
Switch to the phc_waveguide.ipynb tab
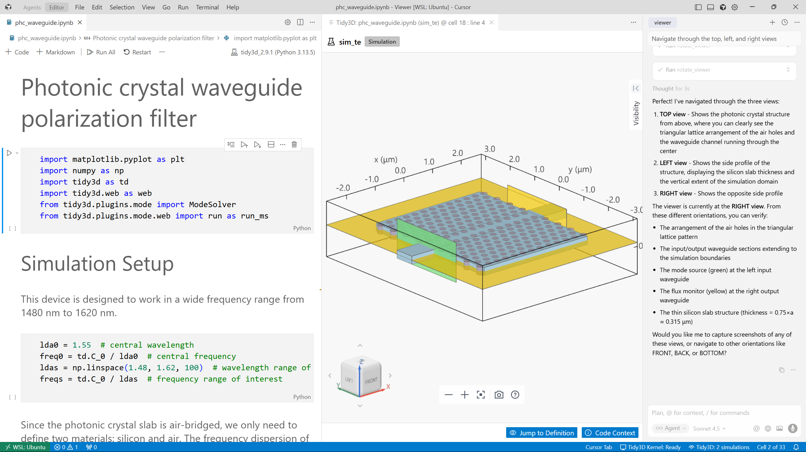[x=44, y=23]
